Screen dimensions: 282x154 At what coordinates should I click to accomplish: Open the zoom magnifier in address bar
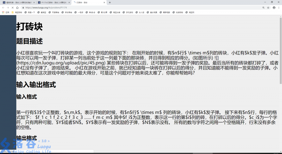(x=264, y=7)
